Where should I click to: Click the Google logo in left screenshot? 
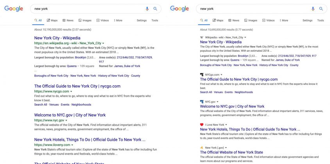(14, 9)
